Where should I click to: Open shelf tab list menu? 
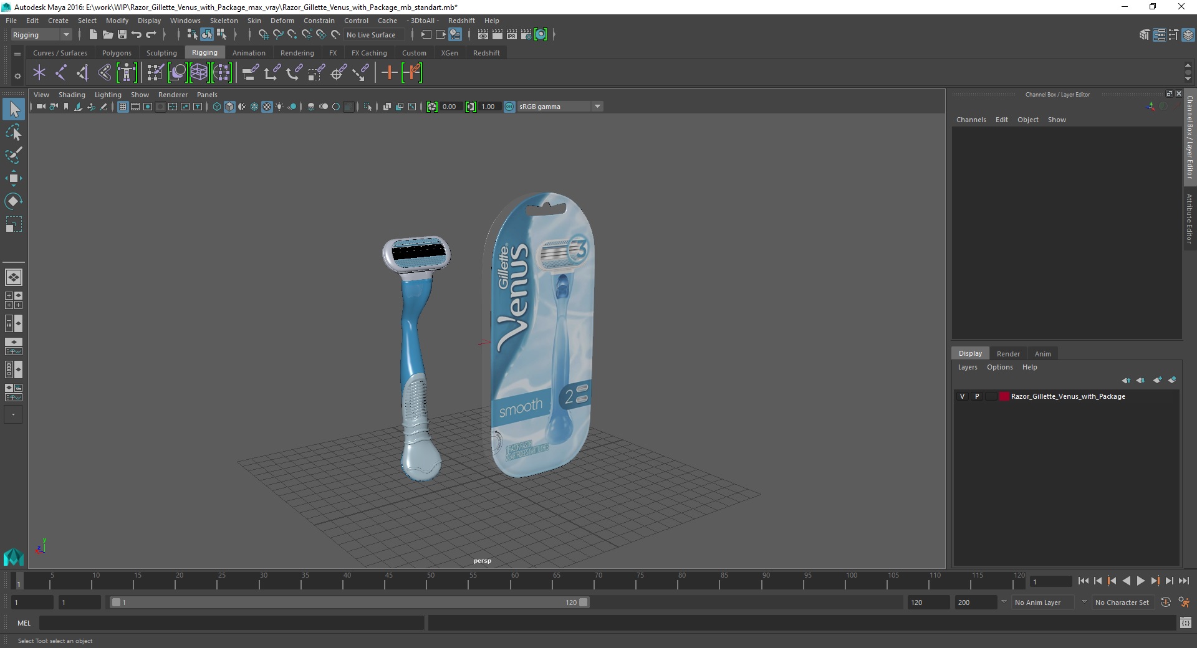tap(17, 54)
